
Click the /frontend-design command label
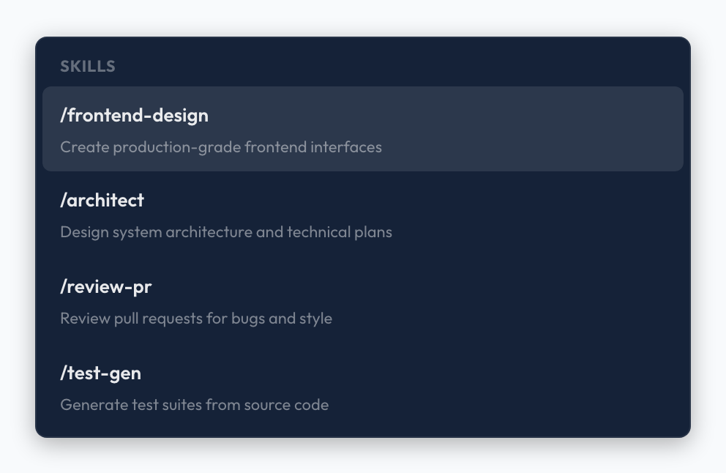134,115
